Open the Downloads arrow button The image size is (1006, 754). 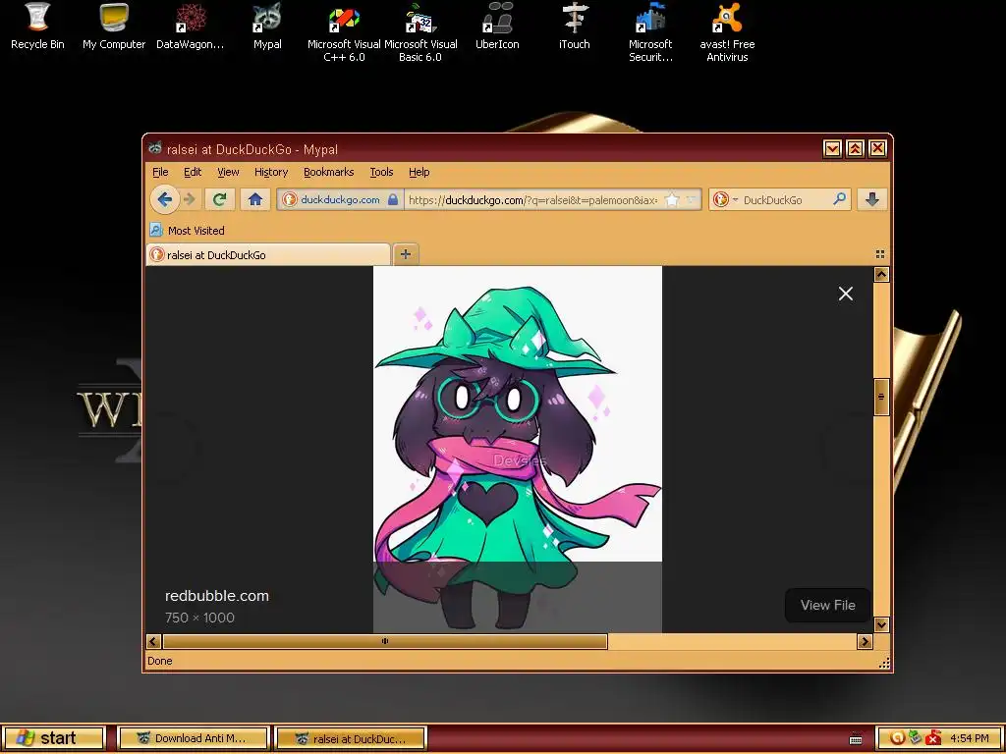871,199
